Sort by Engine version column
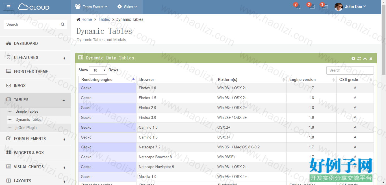Image resolution: width=386 pixels, height=185 pixels. [311, 80]
